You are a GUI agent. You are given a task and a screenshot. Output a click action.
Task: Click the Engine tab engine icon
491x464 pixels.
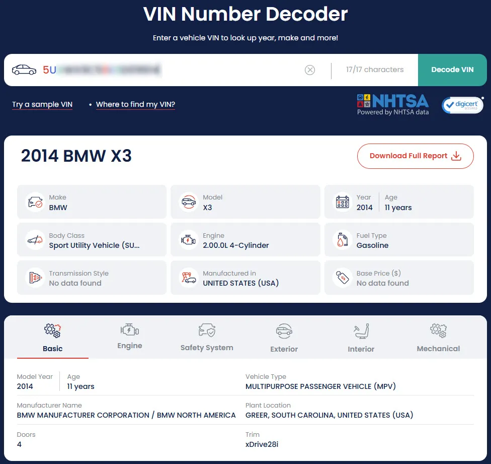(x=130, y=330)
